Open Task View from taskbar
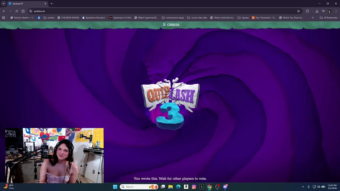The image size is (340, 191). pyautogui.click(x=163, y=187)
